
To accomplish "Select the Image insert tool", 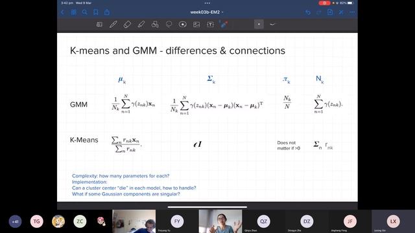I will coord(196,25).
